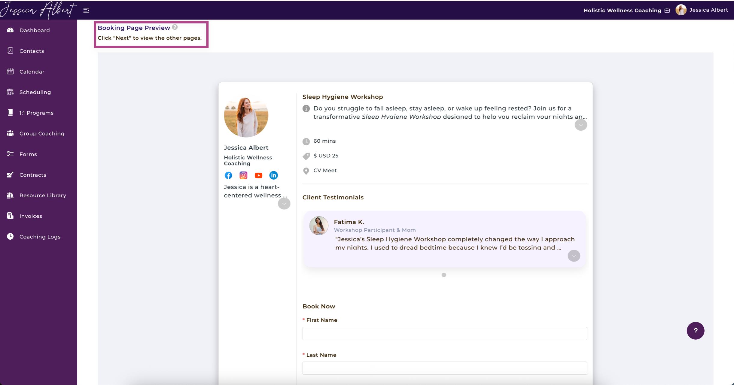Select the testimonial carousel dot
Viewport: 734px width, 385px height.
click(x=444, y=275)
